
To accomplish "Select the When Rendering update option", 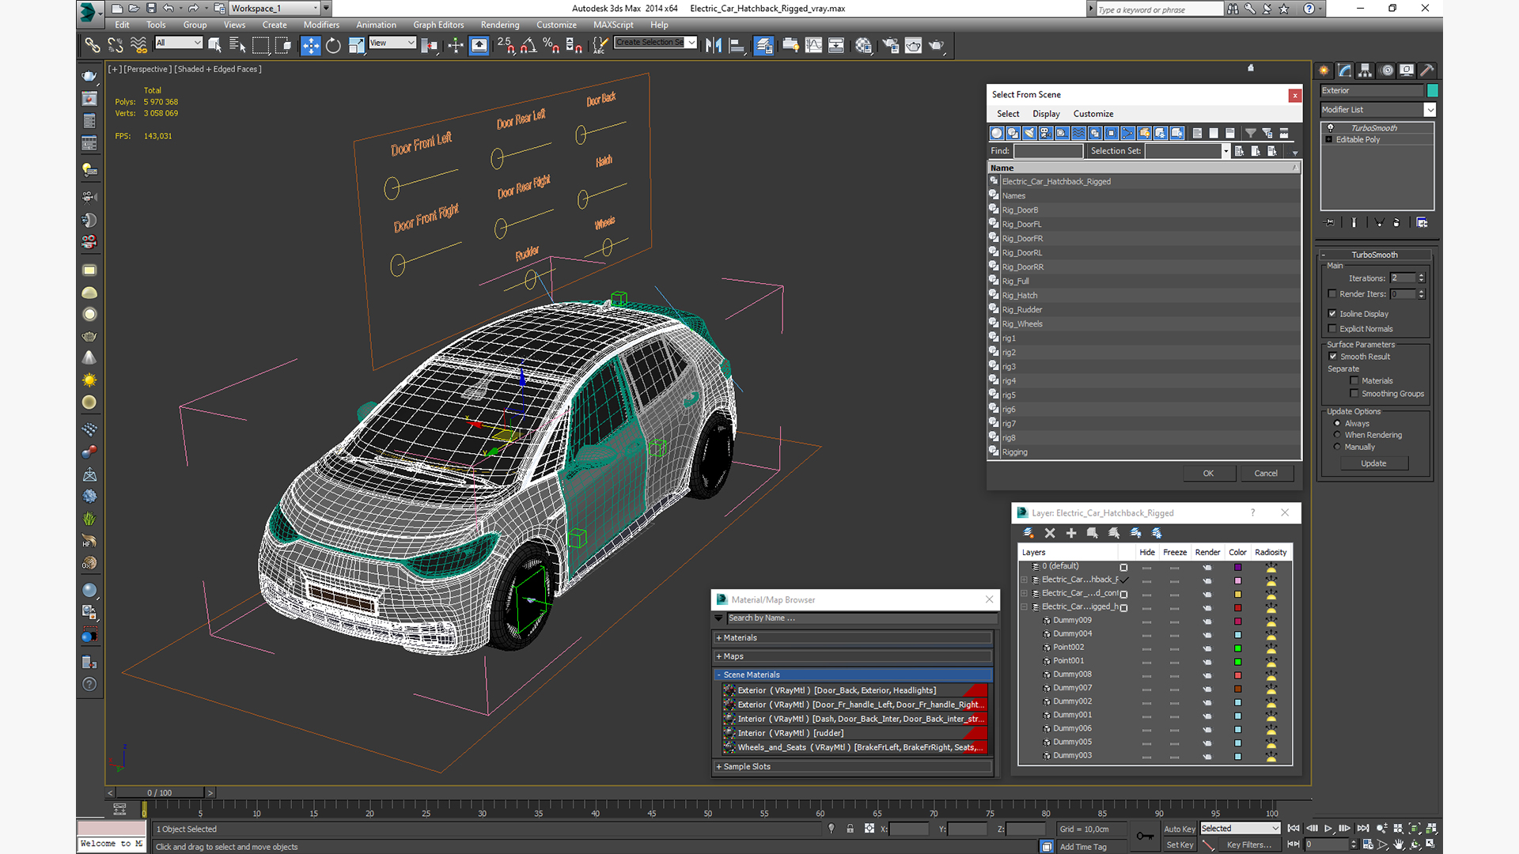I will (x=1337, y=435).
